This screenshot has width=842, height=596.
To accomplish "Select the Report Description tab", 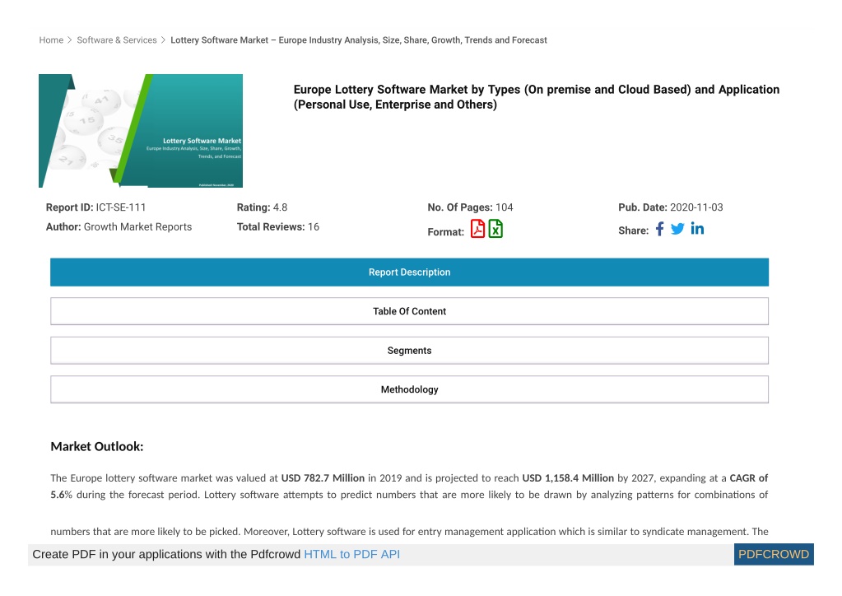I will (409, 272).
